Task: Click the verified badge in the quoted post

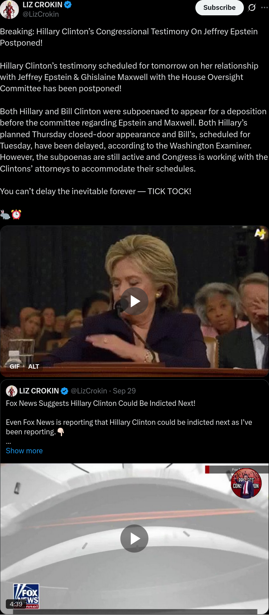Action: (65, 391)
